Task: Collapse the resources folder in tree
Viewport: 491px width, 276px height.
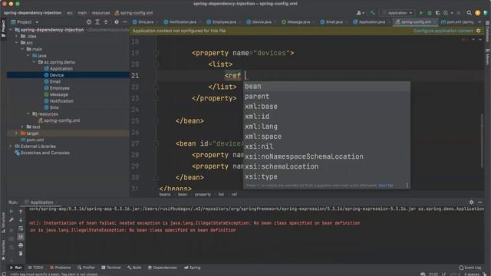Action: pyautogui.click(x=28, y=114)
